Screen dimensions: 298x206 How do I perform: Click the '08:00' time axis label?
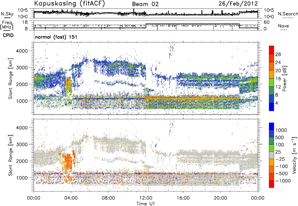point(108,198)
